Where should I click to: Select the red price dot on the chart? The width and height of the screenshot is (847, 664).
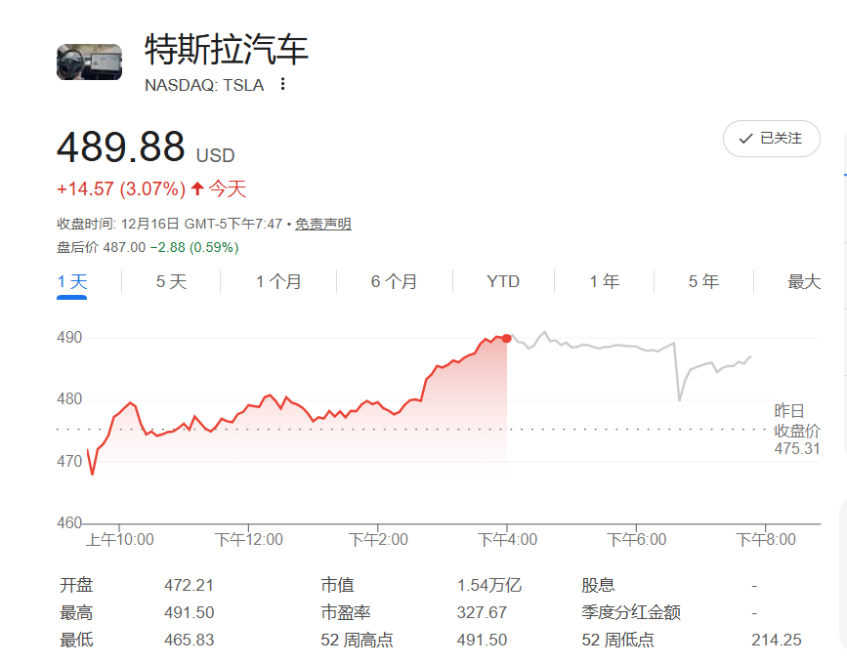(x=506, y=337)
